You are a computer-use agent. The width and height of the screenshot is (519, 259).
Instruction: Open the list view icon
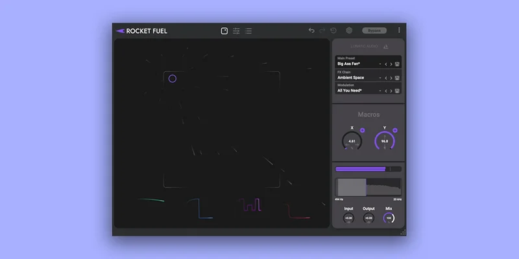pyautogui.click(x=248, y=30)
